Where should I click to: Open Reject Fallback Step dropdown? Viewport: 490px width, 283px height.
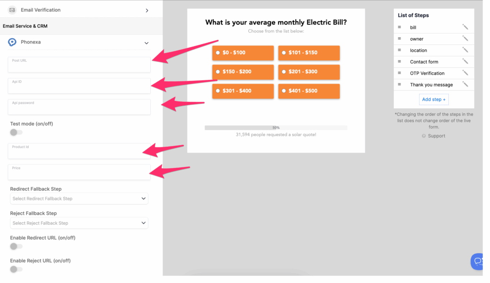(79, 223)
